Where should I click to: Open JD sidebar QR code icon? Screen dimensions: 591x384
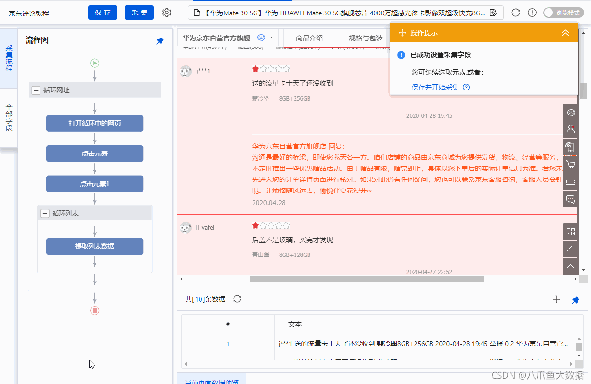(571, 231)
